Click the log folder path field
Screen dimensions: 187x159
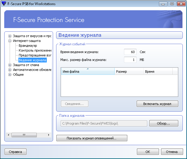[x=104, y=123]
